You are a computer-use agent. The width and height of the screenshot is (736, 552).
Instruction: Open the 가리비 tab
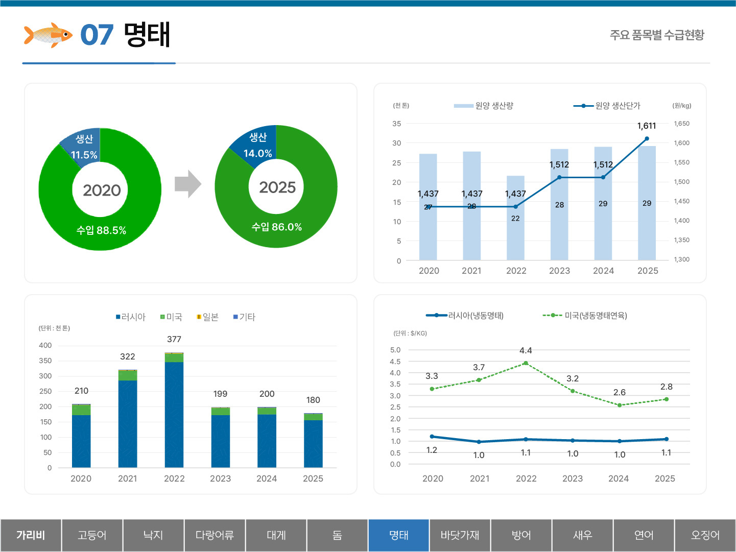click(31, 535)
